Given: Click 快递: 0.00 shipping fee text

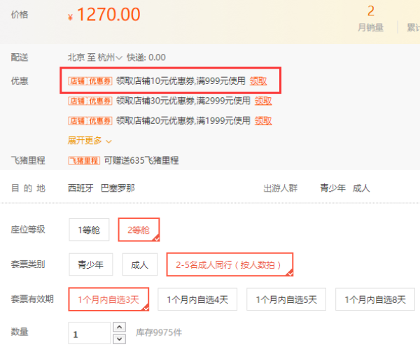Looking at the screenshot, I should [x=146, y=57].
